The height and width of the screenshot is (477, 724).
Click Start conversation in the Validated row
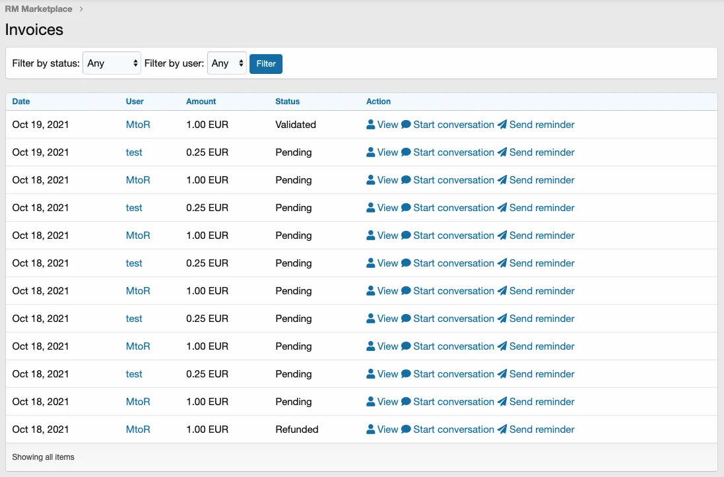(453, 125)
